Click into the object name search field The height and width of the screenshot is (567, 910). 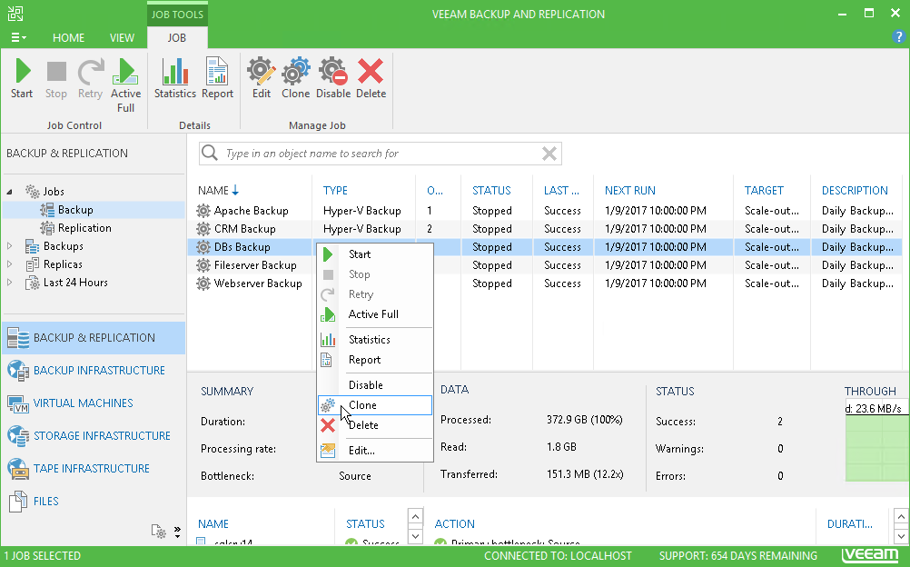381,154
